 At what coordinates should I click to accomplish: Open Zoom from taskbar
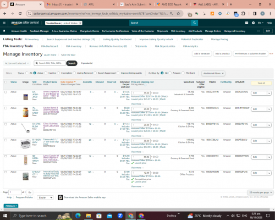[x=120, y=216]
